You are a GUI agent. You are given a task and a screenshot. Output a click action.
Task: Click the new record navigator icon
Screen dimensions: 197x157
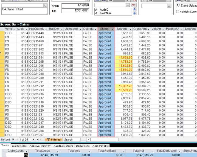(x=42, y=139)
